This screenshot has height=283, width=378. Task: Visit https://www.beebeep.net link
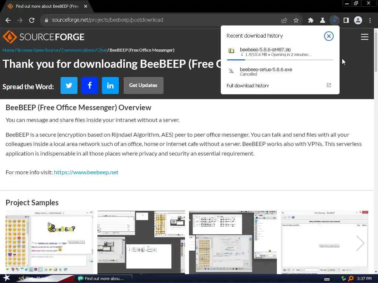pos(86,172)
